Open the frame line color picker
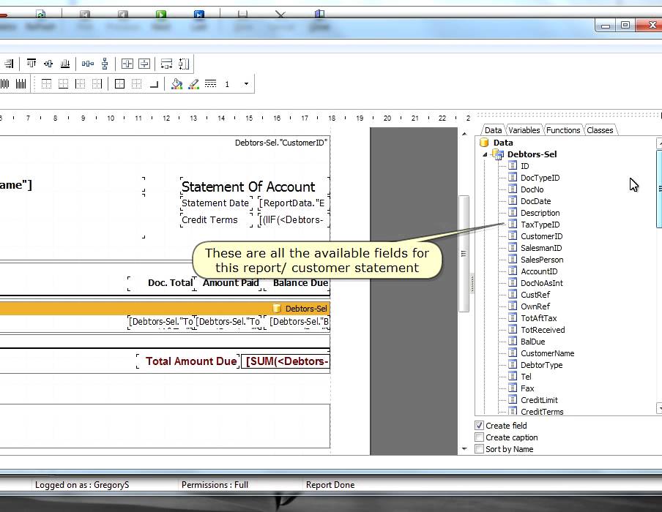662x512 pixels. [x=194, y=84]
